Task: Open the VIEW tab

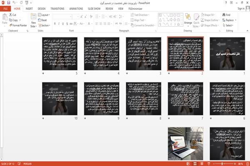Action: [x=121, y=9]
